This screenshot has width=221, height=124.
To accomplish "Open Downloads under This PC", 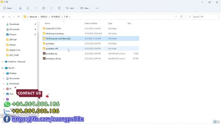I will (x=14, y=84).
